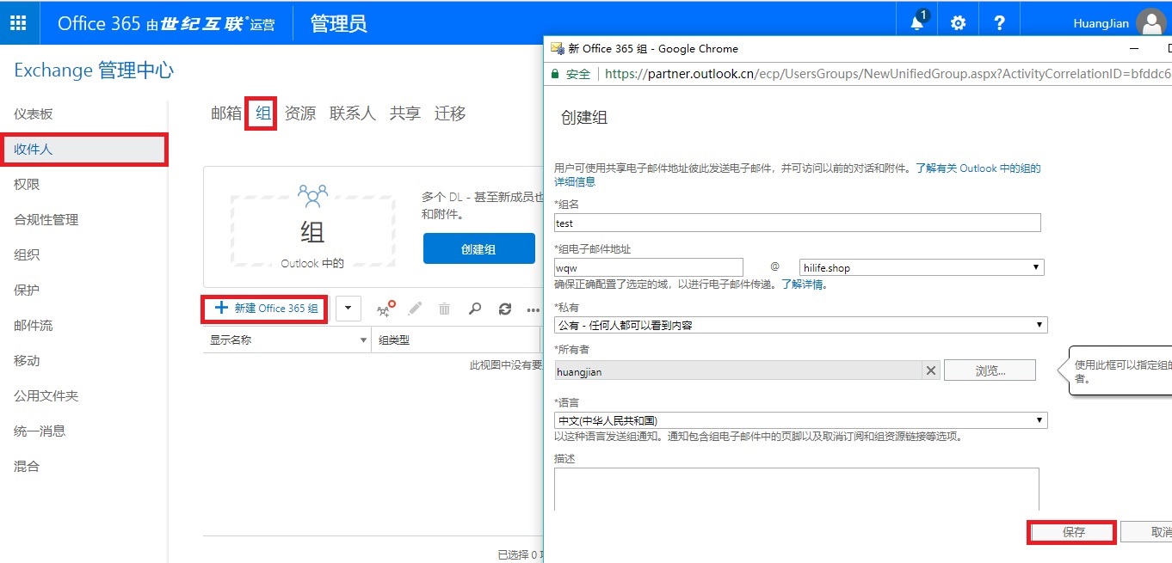Open 了解有关 Outlook 中的组的详细信息 link
Image resolution: width=1172 pixels, height=563 pixels.
coord(978,168)
